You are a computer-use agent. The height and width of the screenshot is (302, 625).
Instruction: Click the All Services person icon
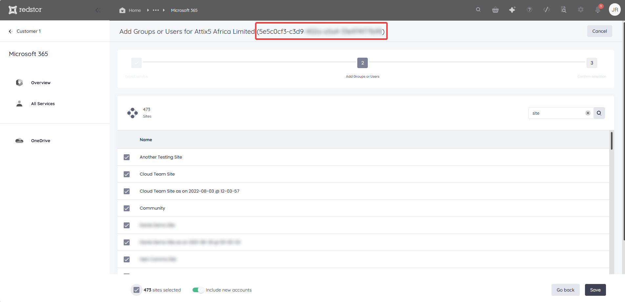click(19, 104)
